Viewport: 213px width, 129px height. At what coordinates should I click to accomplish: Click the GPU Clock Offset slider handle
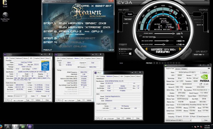pyautogui.click(x=167, y=41)
